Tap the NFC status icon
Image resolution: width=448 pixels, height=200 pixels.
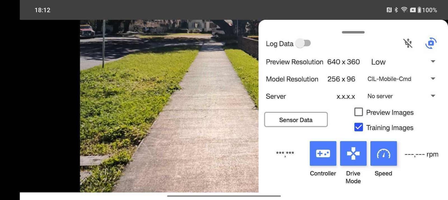[x=389, y=10]
